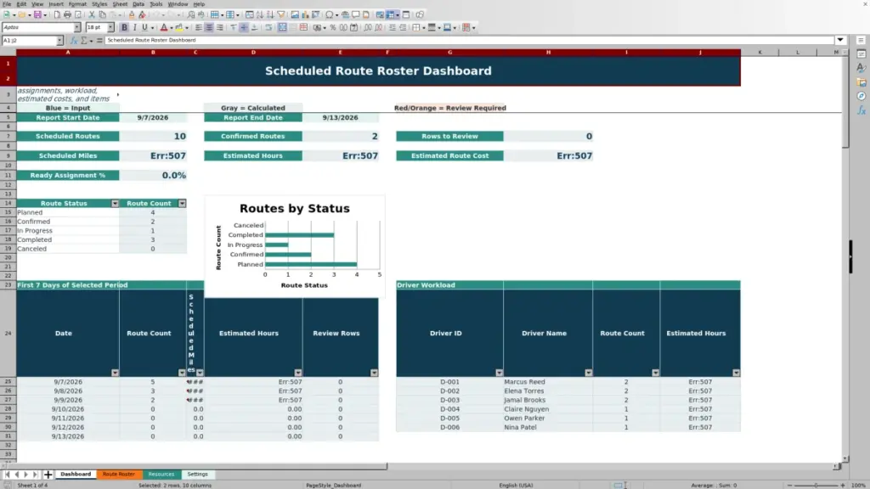Viewport: 870px width, 489px height.
Task: Click the Format as Percent icon
Action: [x=333, y=27]
